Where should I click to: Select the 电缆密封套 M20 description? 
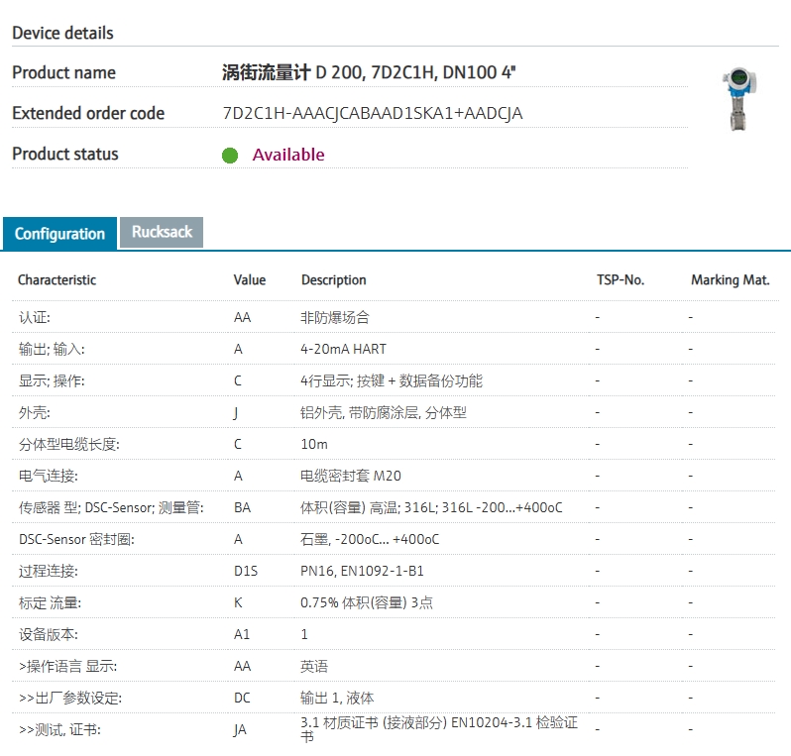point(351,476)
